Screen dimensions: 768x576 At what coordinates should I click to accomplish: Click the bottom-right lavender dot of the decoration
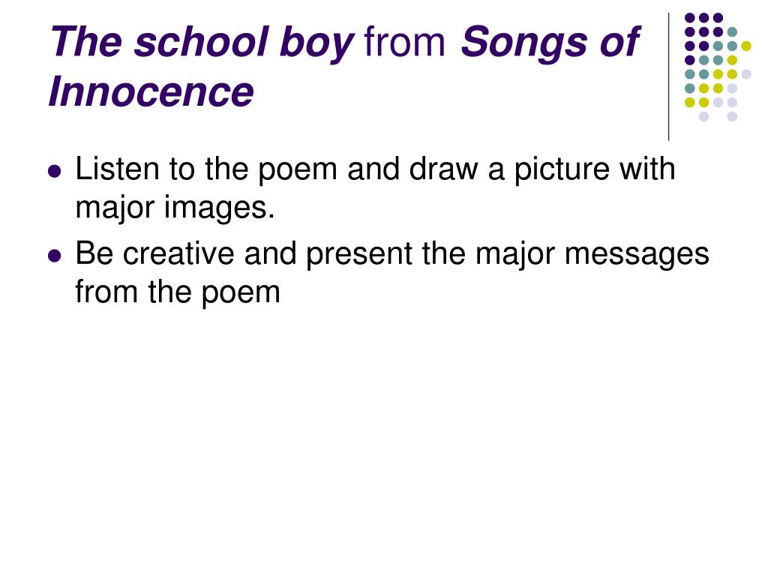pyautogui.click(x=732, y=116)
